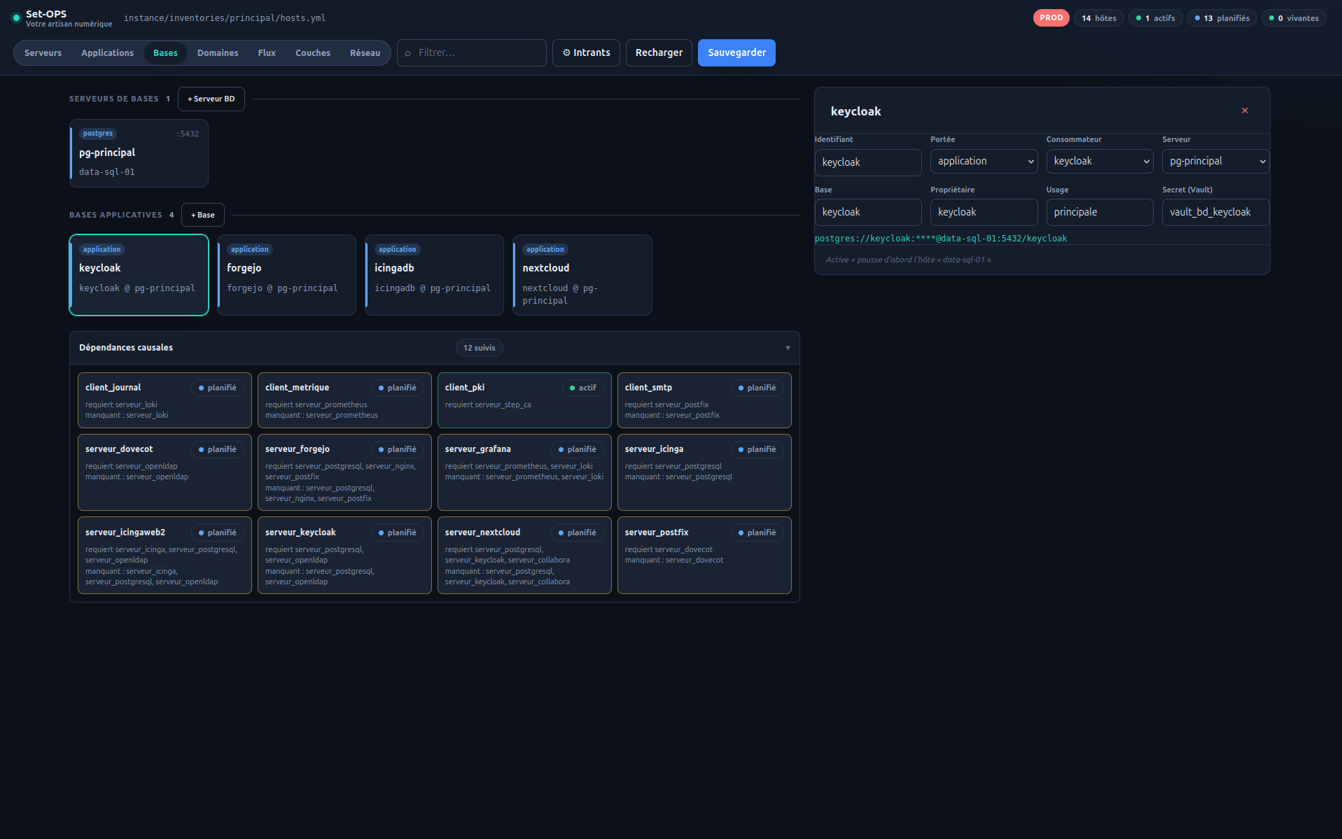The height and width of the screenshot is (839, 1342).
Task: Open the serveur_postfix dependency card
Action: pos(704,556)
